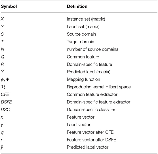Click the Definition column header
This screenshot has width=158, height=154.
77,7
